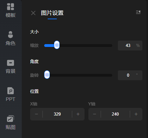The width and height of the screenshot is (148, 138).
Task: Click the 旋转 slider track's middle
Action: pos(78,75)
